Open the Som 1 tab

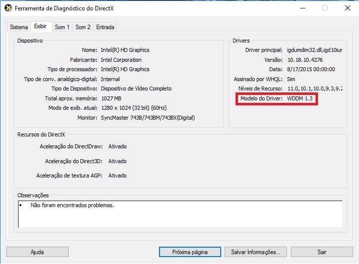point(62,27)
